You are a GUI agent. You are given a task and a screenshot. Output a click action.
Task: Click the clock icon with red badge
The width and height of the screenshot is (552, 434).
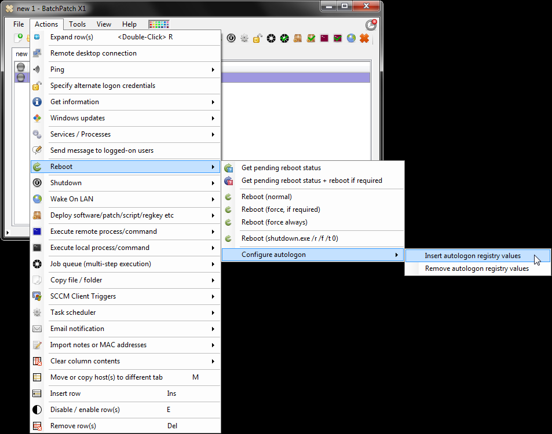[x=371, y=25]
